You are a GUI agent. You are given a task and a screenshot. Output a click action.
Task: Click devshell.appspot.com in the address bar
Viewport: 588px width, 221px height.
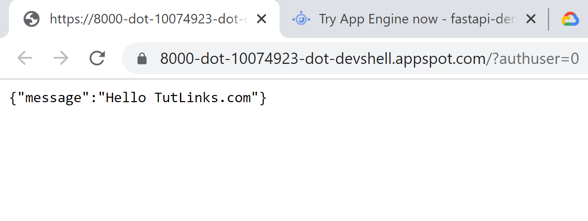422,58
